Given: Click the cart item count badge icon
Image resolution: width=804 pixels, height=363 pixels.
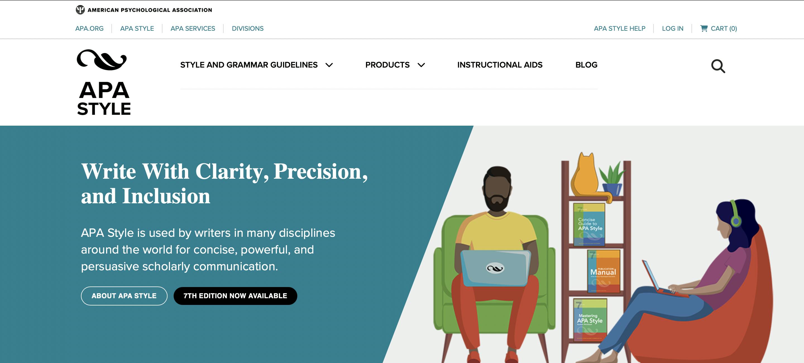Looking at the screenshot, I should [x=734, y=28].
